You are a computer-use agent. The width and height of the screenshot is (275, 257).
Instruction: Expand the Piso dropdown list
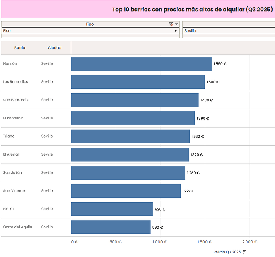click(x=175, y=31)
